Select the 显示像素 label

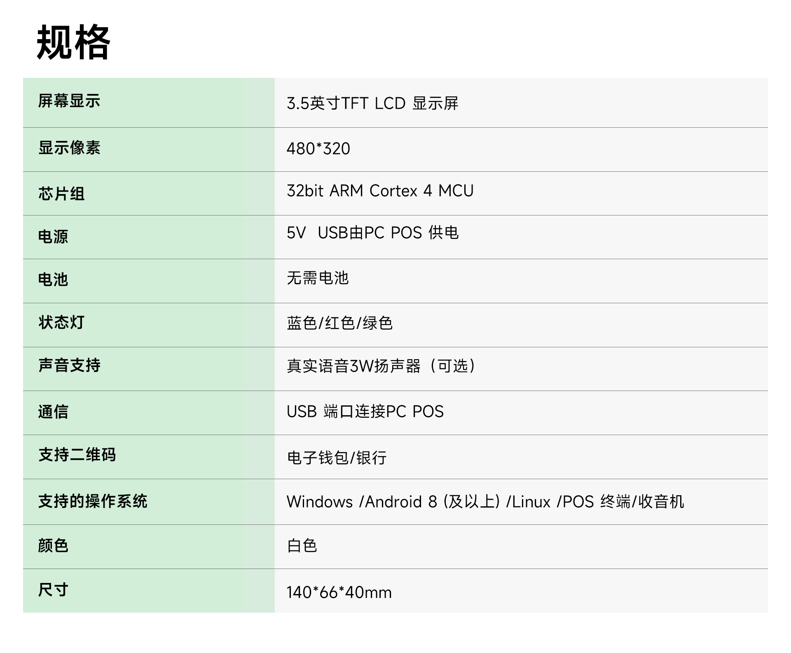(69, 148)
